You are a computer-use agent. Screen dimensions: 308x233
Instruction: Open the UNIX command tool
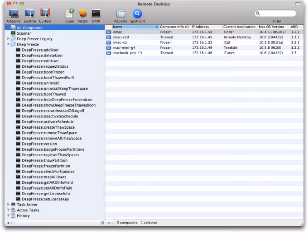(x=96, y=16)
